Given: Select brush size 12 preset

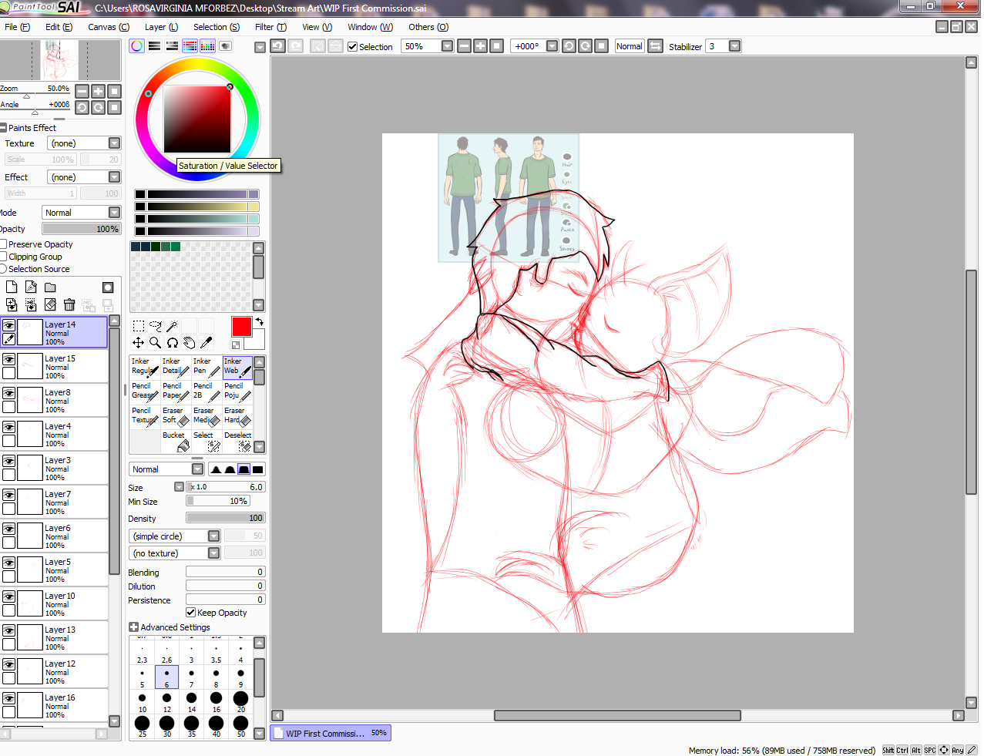Looking at the screenshot, I should tap(166, 702).
